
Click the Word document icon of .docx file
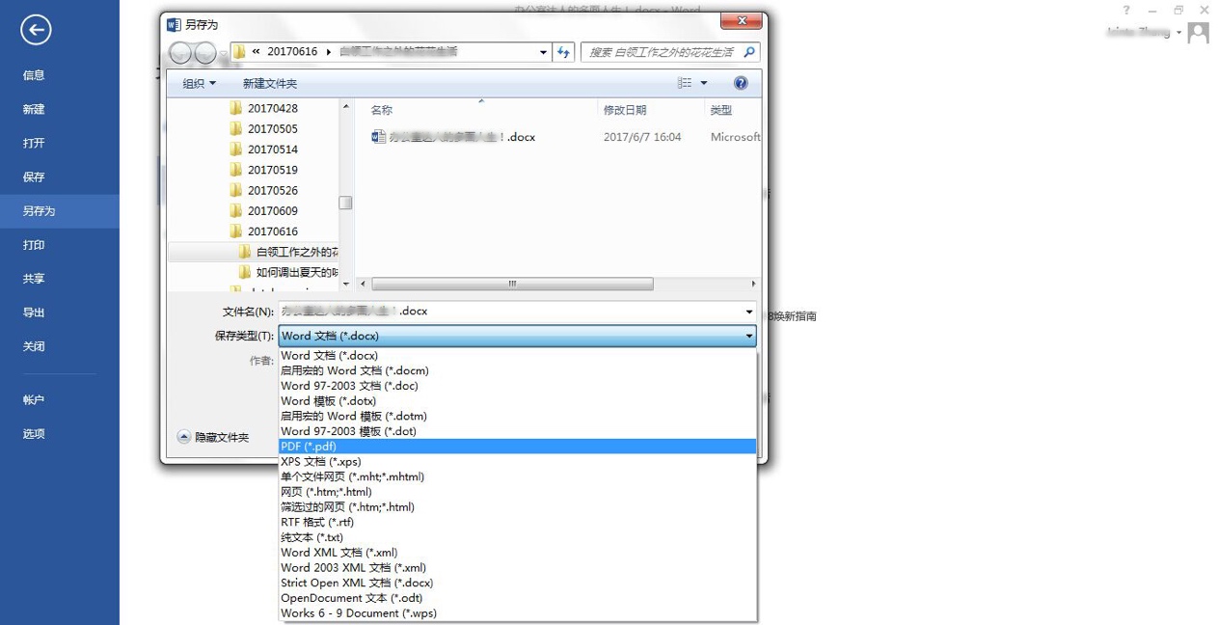tap(379, 137)
